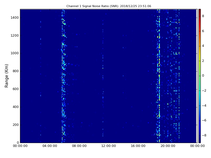Click the colorbar label 6
This screenshot has width=211, height=158.
[203, 31]
